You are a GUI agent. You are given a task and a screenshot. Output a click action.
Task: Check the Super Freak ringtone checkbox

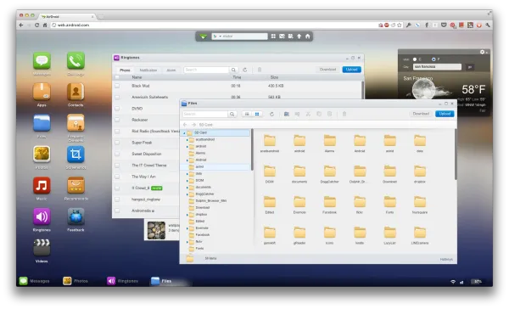pos(117,143)
